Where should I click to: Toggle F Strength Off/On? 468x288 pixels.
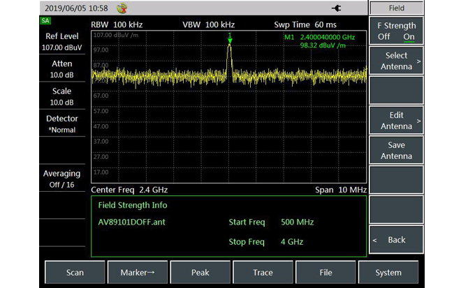396,31
